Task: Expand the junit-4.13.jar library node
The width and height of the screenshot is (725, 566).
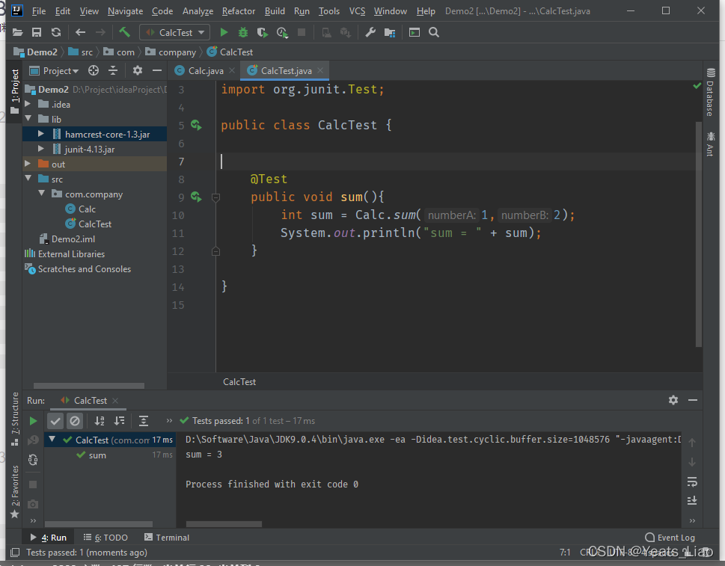Action: 42,150
